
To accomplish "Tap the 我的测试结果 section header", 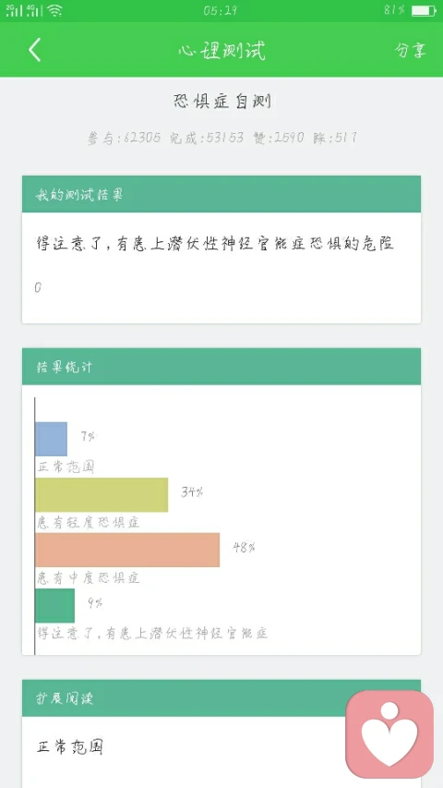I will [221, 194].
